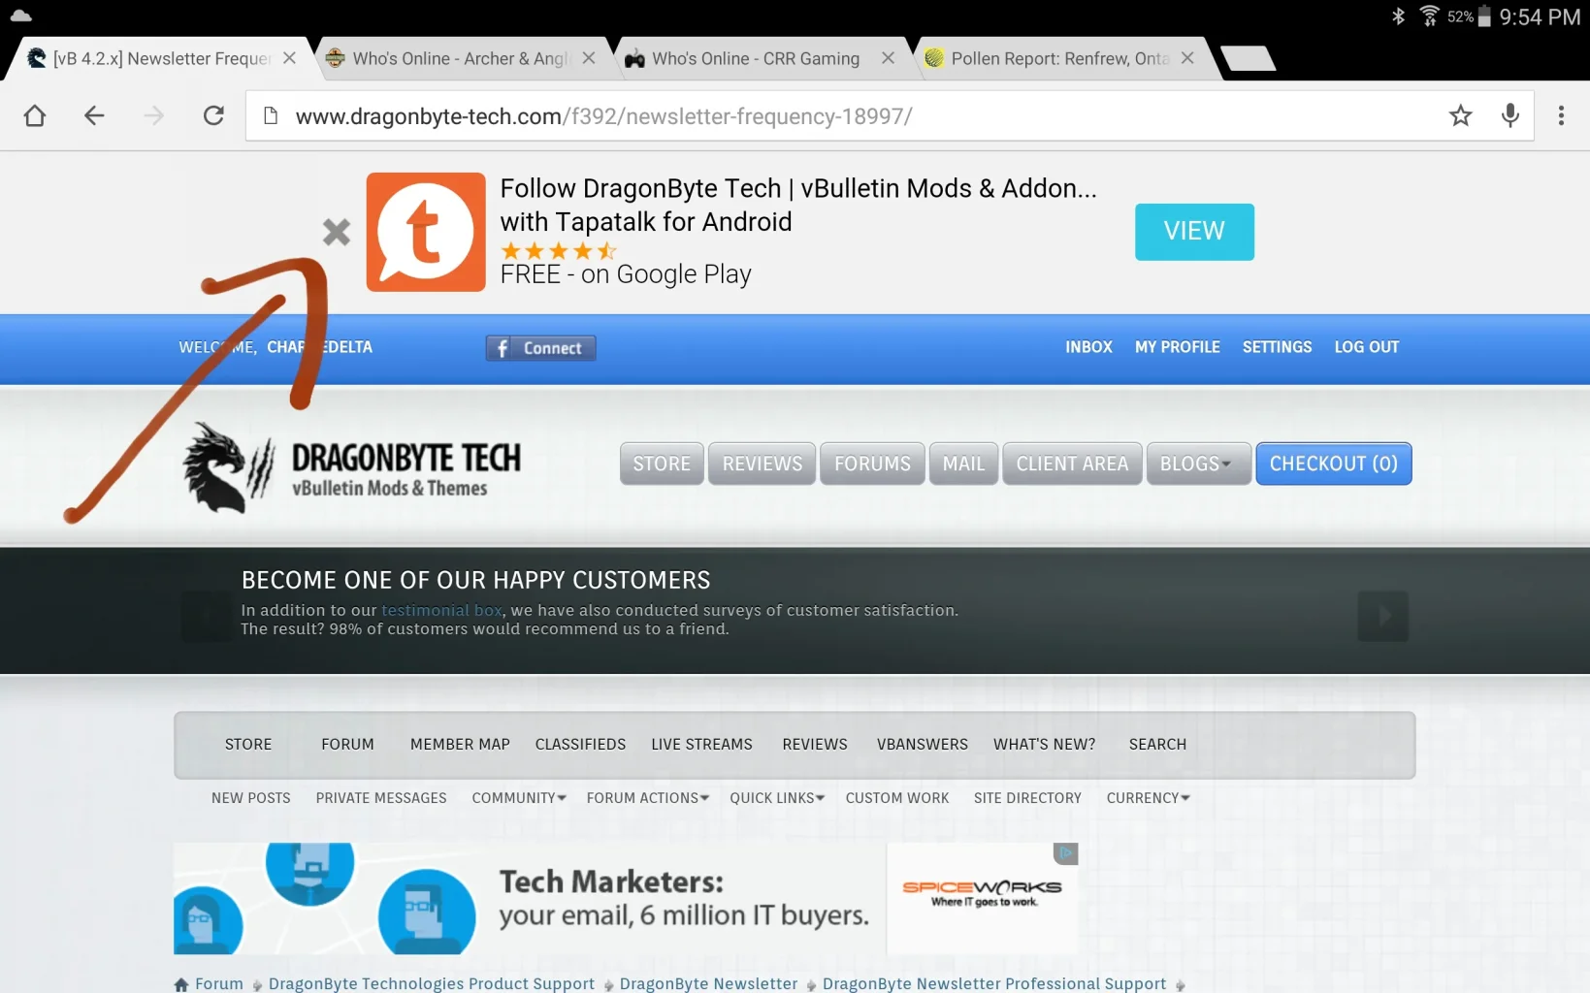Open NEW POSTS in the sub-navigation
1590x993 pixels.
250,798
